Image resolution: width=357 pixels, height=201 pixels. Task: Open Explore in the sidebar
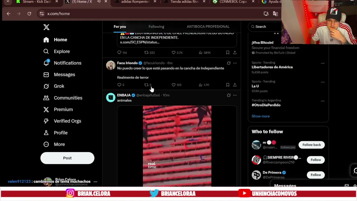coord(57,51)
